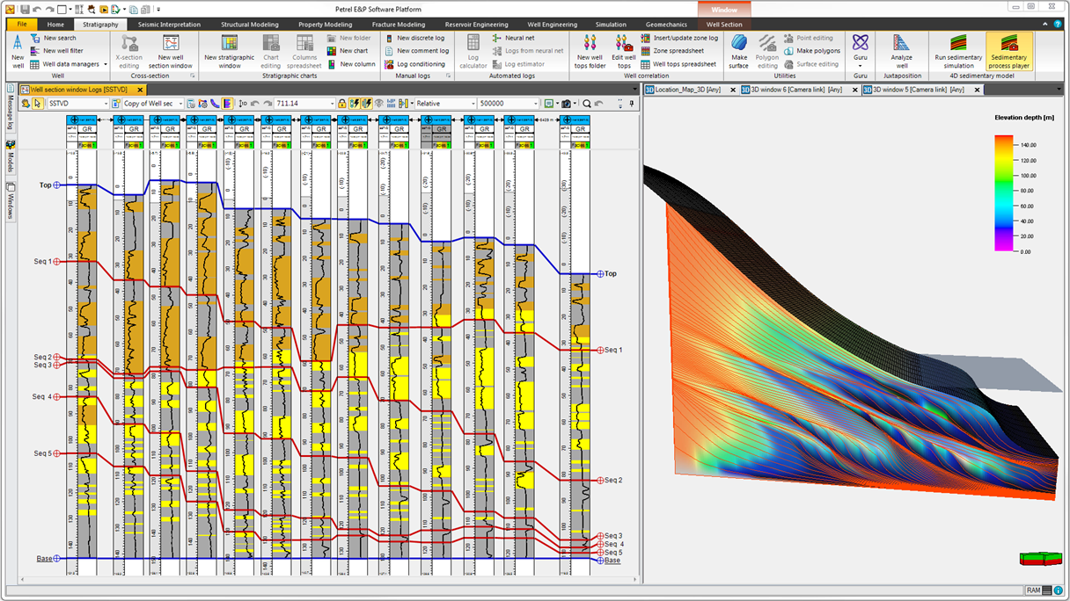Expand the Well data managers dropdown

click(106, 63)
